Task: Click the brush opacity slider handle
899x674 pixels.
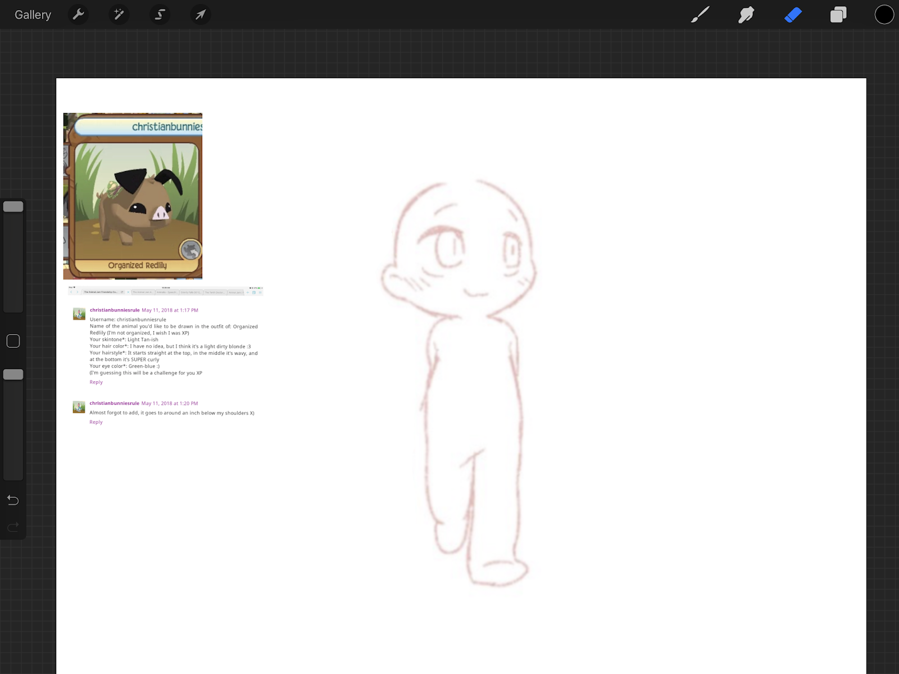Action: click(13, 374)
